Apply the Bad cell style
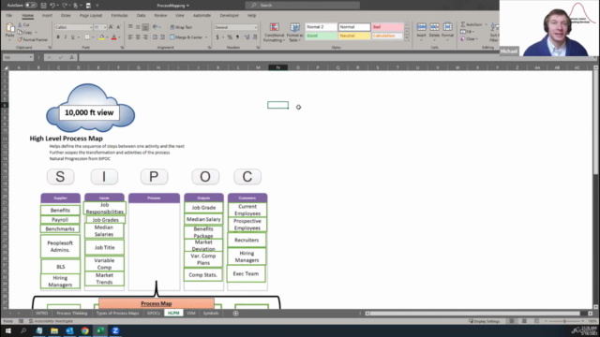This screenshot has width=600, height=337. (387, 27)
